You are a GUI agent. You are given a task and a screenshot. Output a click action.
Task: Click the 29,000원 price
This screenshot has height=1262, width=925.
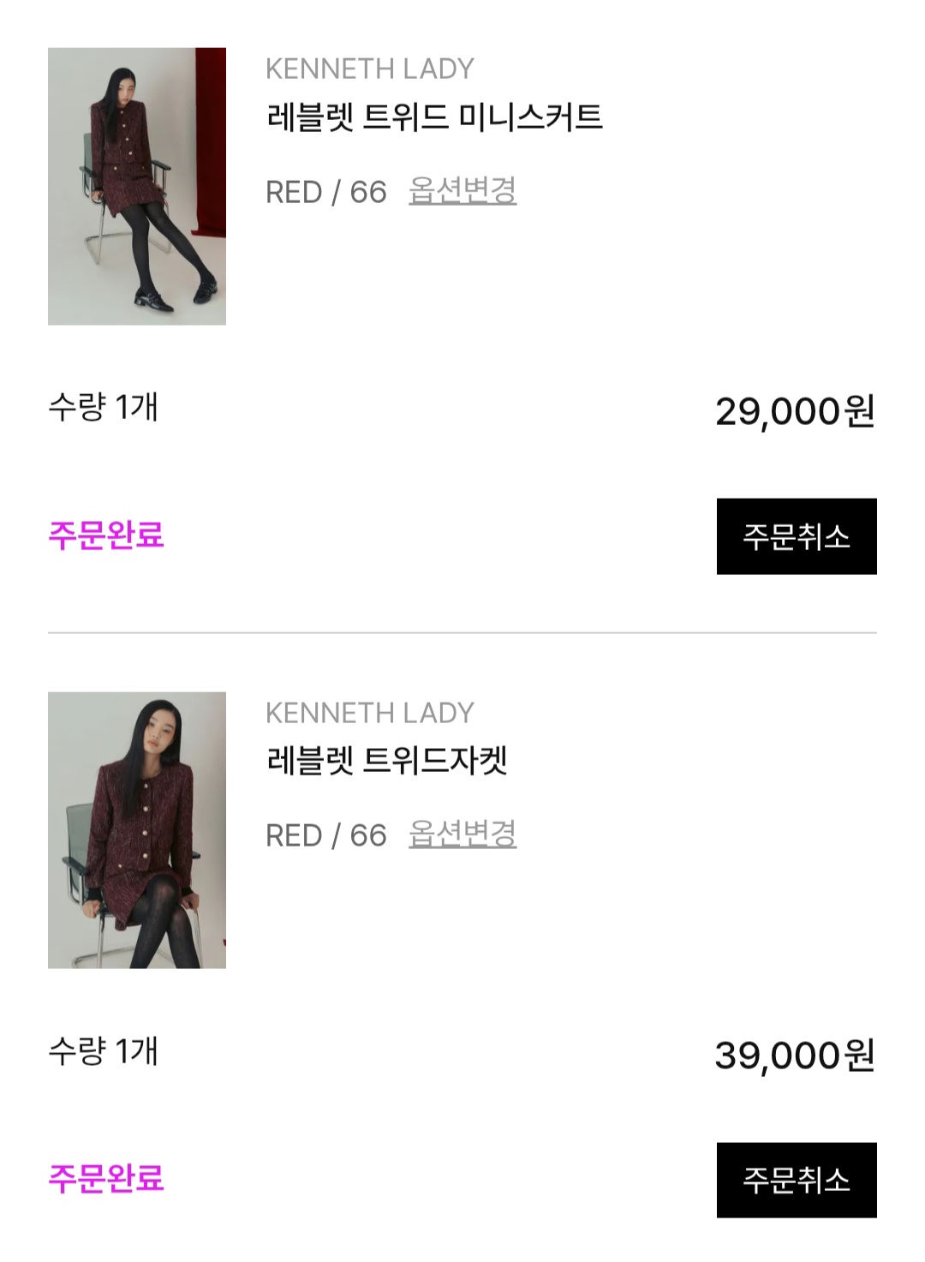795,412
